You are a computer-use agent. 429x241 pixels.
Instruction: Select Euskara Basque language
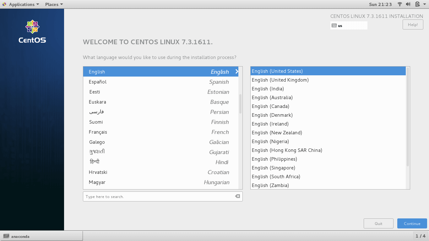(161, 102)
